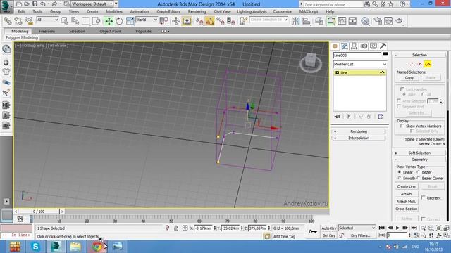Open the Modifiers menu
Screen dimensions: 451x253
114,11
